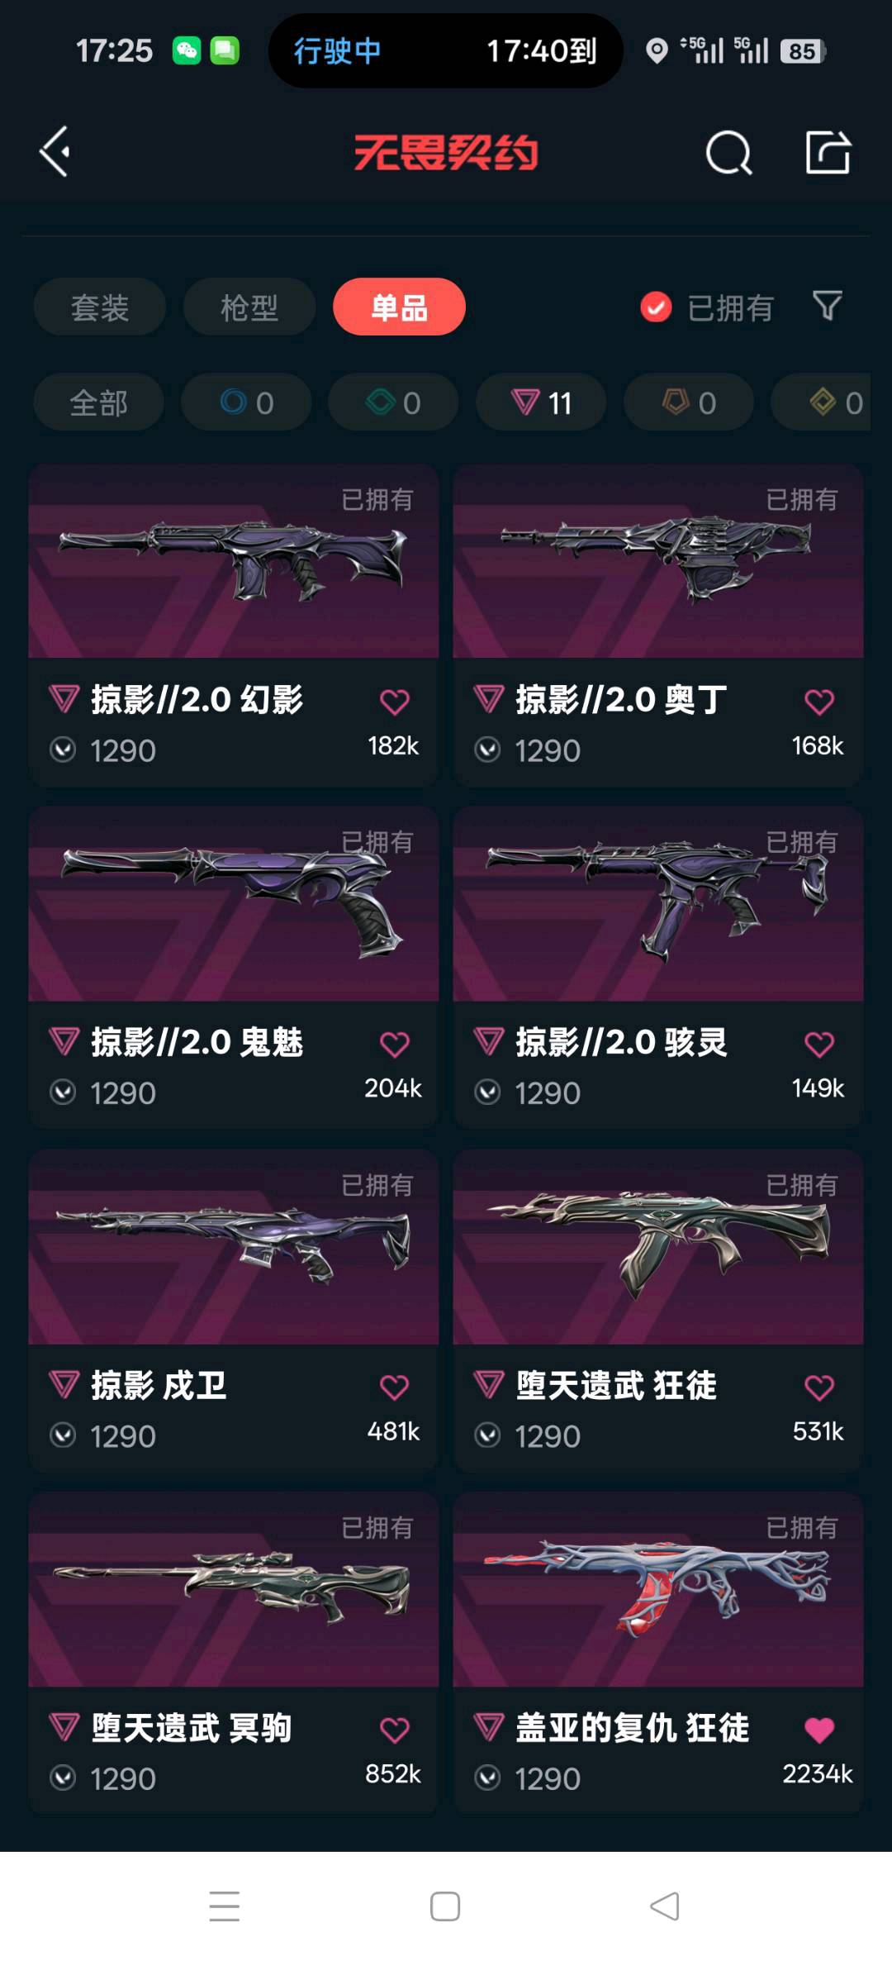Screen dimensions: 892x1961
Task: Unlike the 盖亚的复仇 狂徒 heart
Action: tap(818, 1730)
